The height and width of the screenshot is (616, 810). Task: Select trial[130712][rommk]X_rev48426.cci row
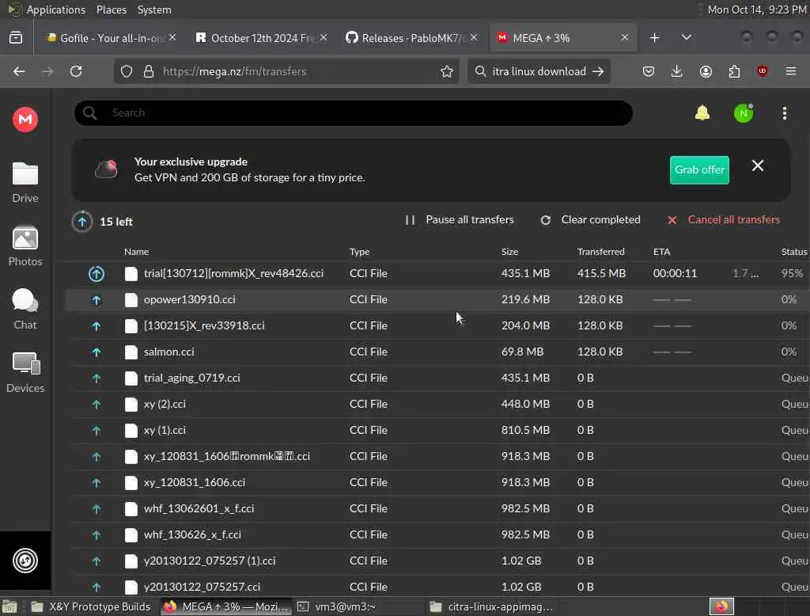coord(437,273)
